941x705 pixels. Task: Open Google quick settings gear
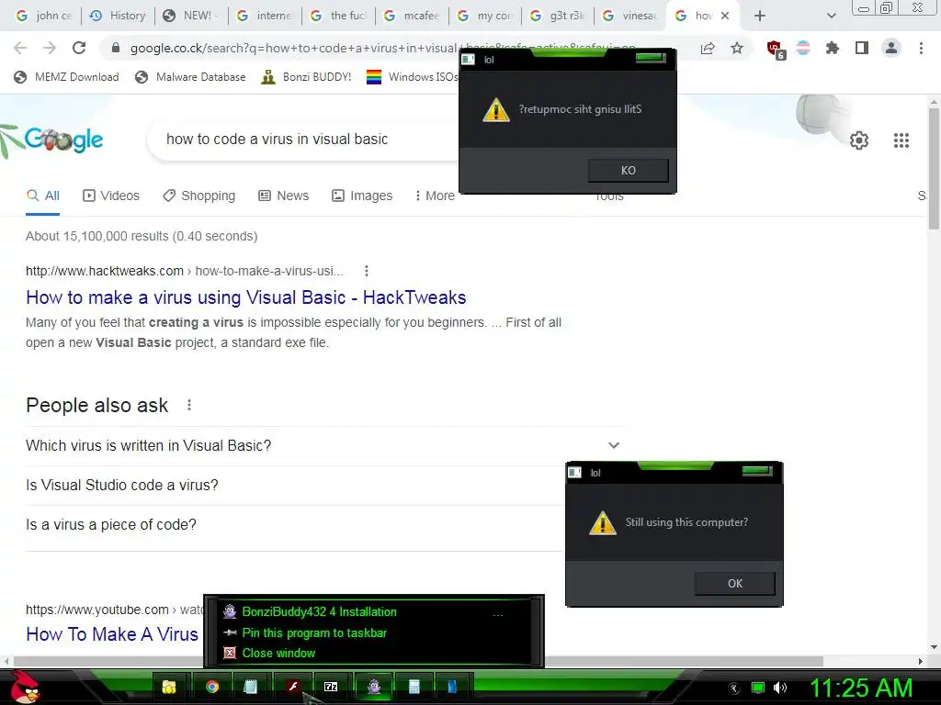pyautogui.click(x=859, y=140)
